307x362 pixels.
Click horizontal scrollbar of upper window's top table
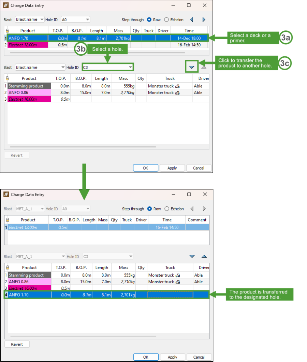coord(98,53)
